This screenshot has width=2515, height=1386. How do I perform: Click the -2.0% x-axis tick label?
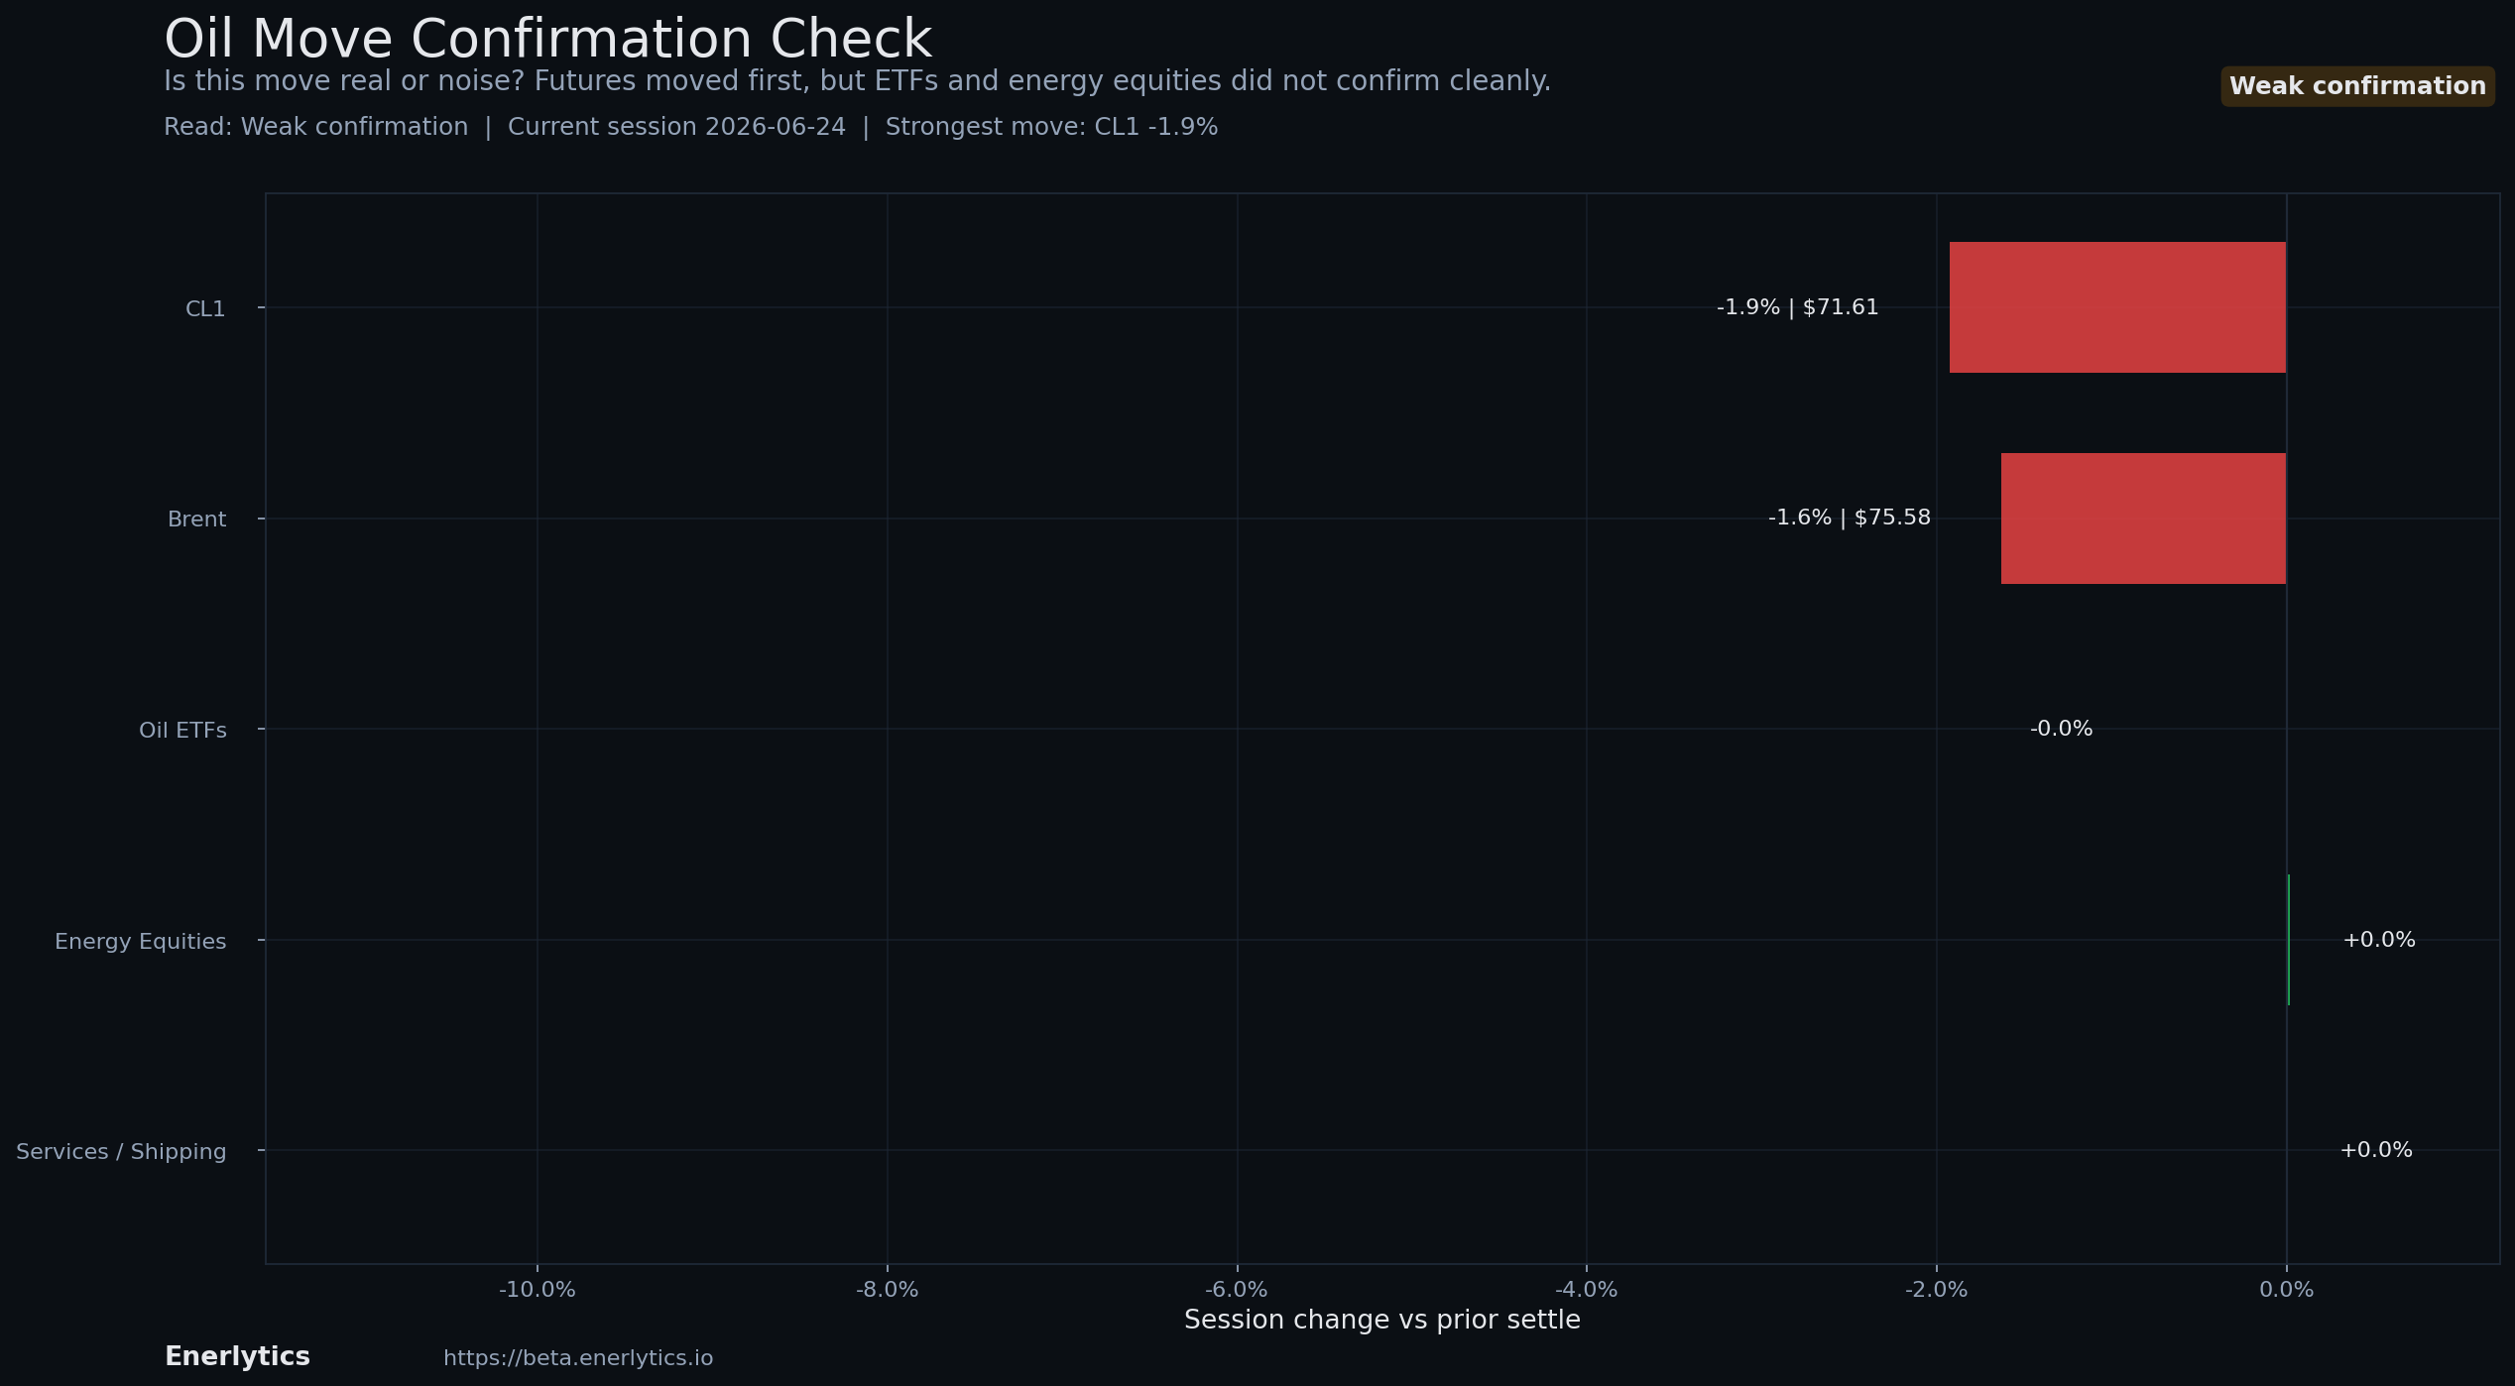point(1936,1290)
